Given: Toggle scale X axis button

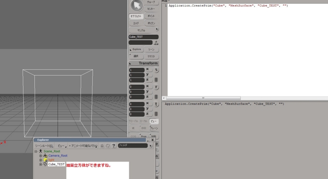Looking at the screenshot, I should (148, 69).
